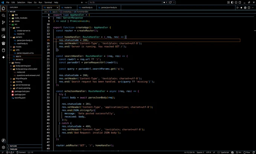Screen dimensions: 256x154
Task: Expand the notes folder
Action: (x=24, y=21)
